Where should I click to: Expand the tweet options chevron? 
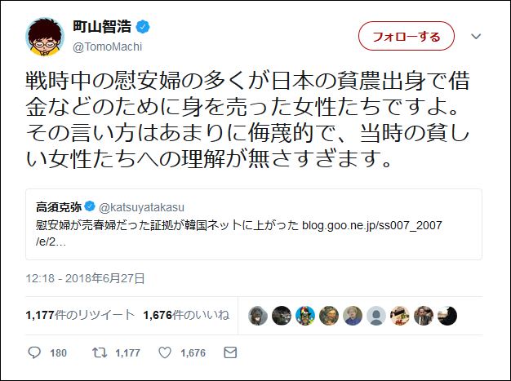point(476,36)
